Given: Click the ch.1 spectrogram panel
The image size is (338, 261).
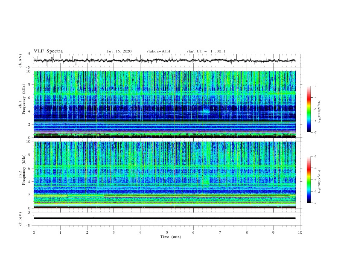Looking at the screenshot, I should click(164, 104).
